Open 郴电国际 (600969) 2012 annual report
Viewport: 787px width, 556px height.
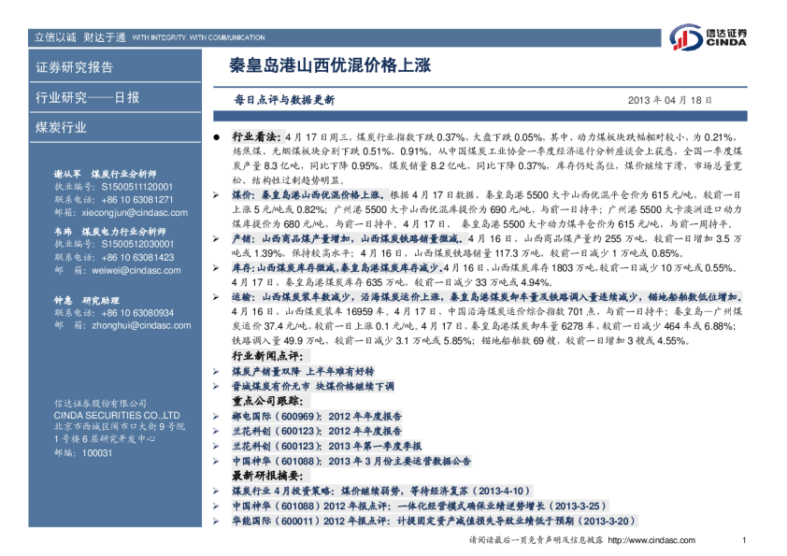[x=317, y=418]
